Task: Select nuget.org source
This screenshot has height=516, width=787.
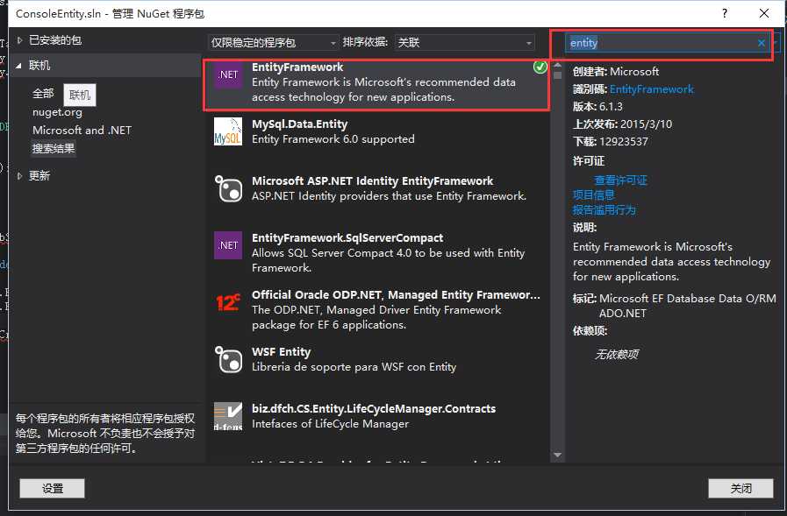Action: pos(57,112)
